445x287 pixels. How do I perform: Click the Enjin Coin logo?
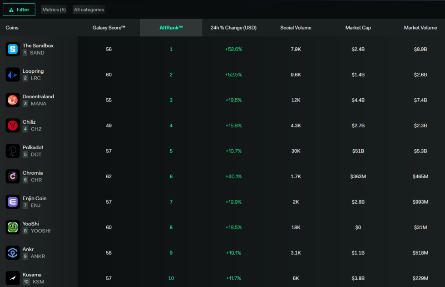click(x=12, y=201)
